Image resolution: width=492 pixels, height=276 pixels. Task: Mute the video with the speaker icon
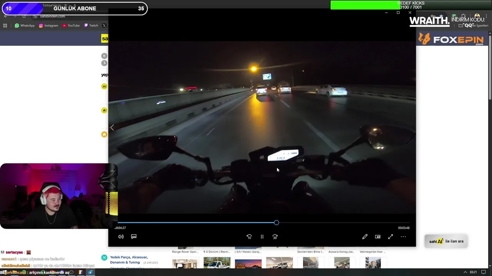tap(121, 237)
